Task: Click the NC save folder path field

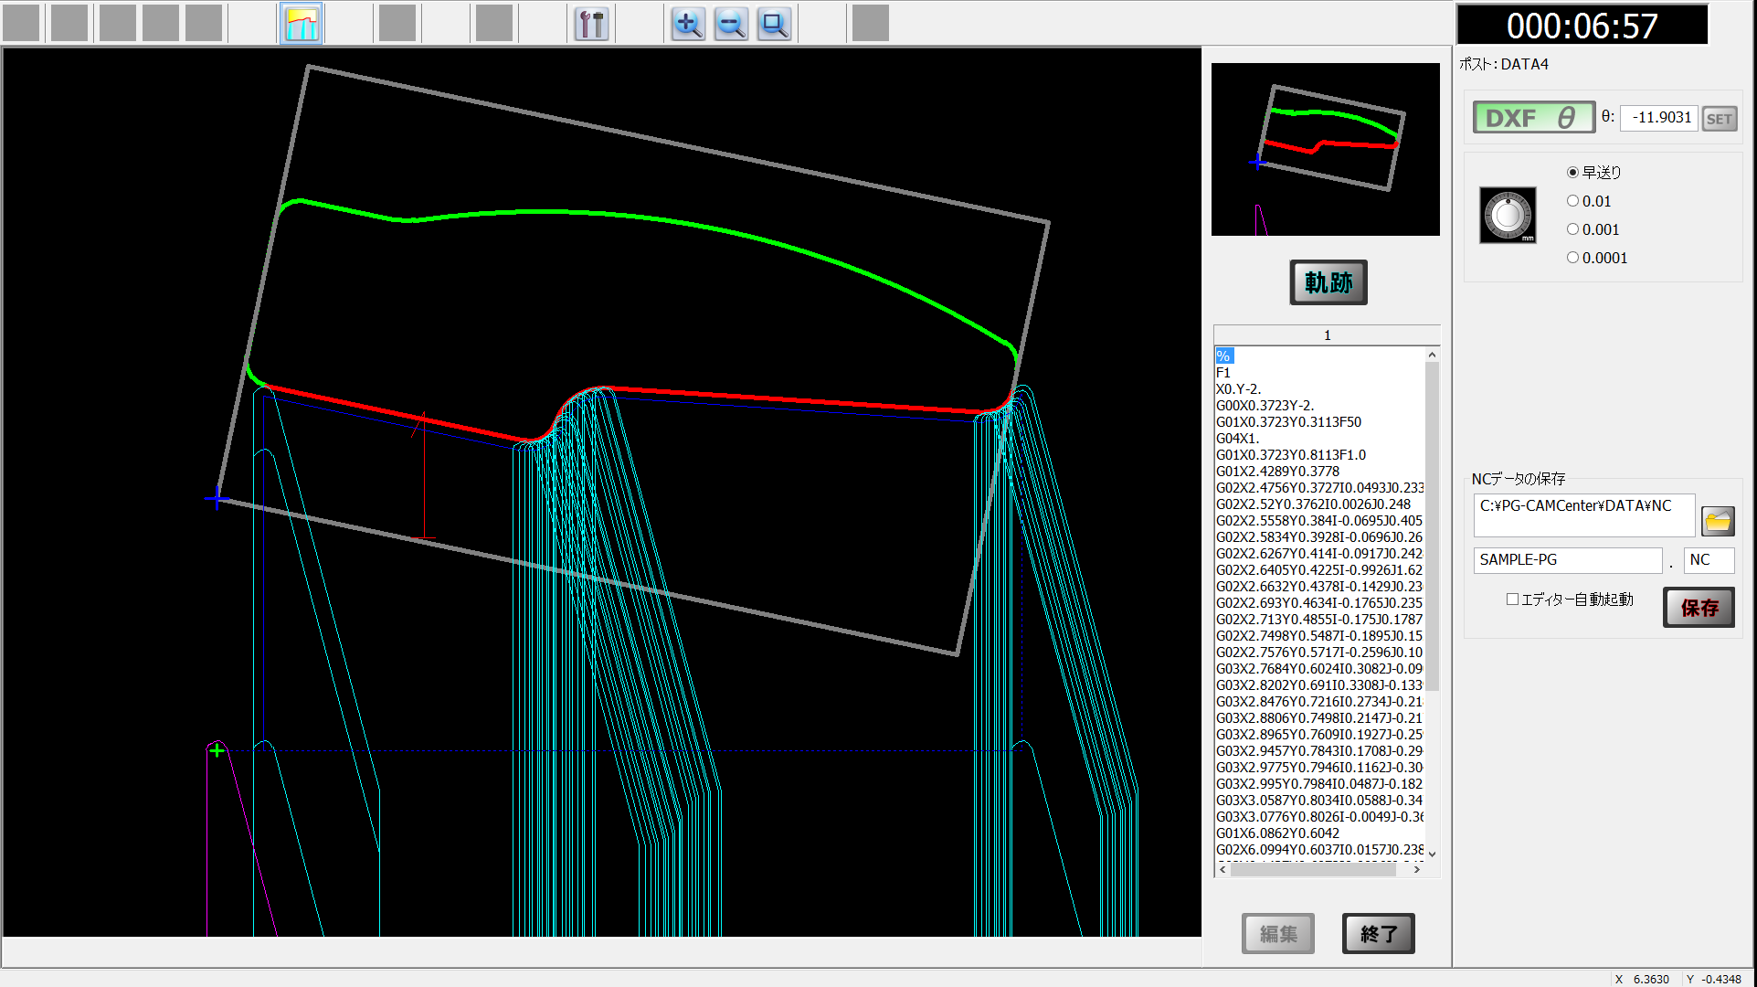Action: coord(1583,515)
